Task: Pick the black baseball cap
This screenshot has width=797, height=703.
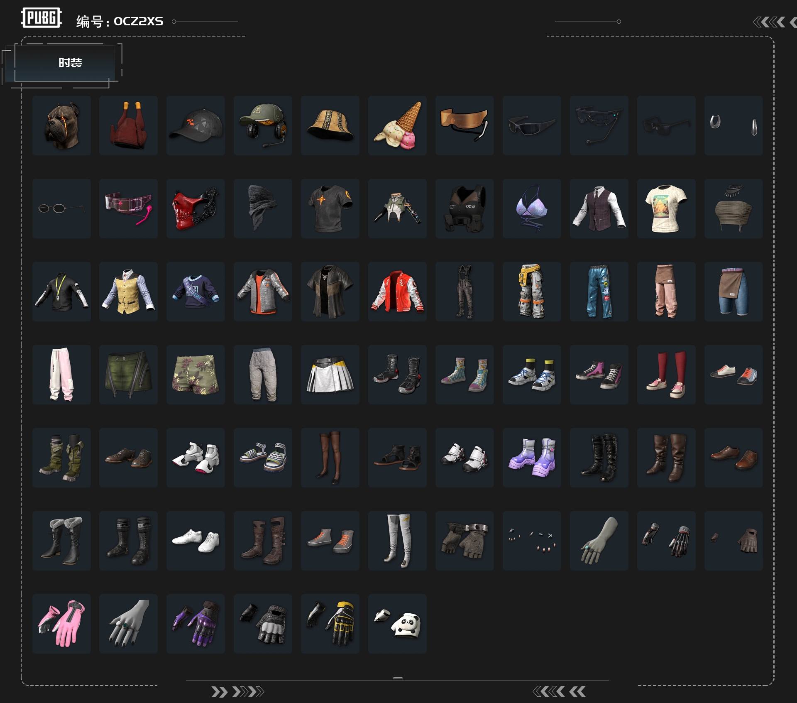Action: [x=196, y=125]
